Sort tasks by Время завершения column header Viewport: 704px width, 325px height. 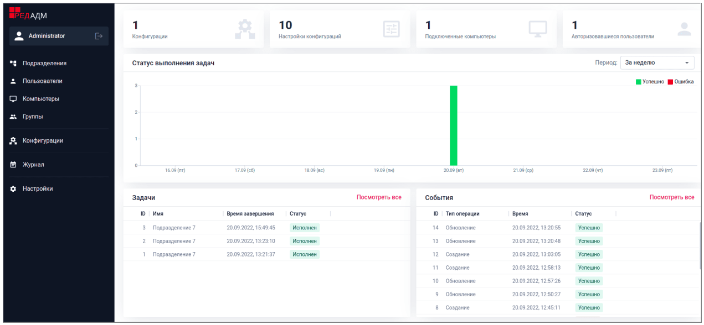coord(250,214)
